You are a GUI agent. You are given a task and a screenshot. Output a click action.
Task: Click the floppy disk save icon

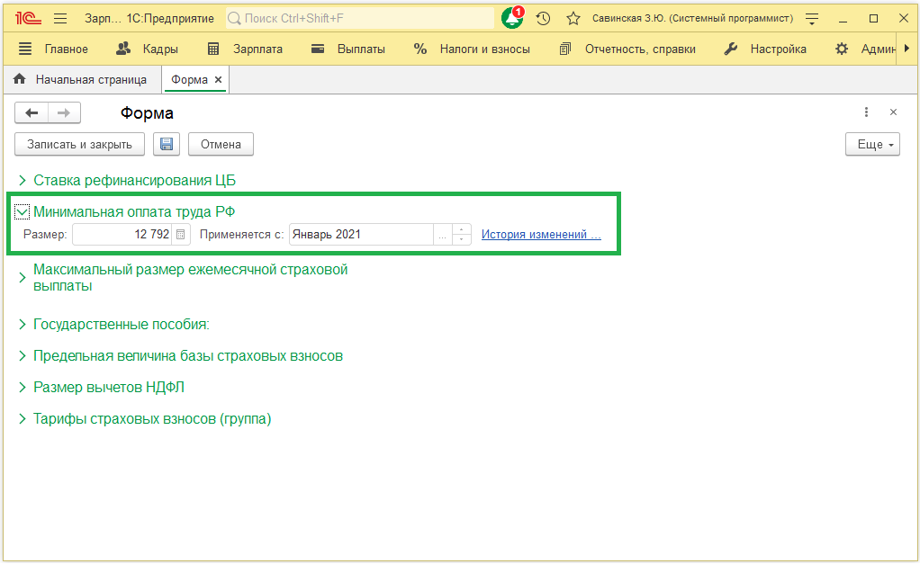pos(167,144)
